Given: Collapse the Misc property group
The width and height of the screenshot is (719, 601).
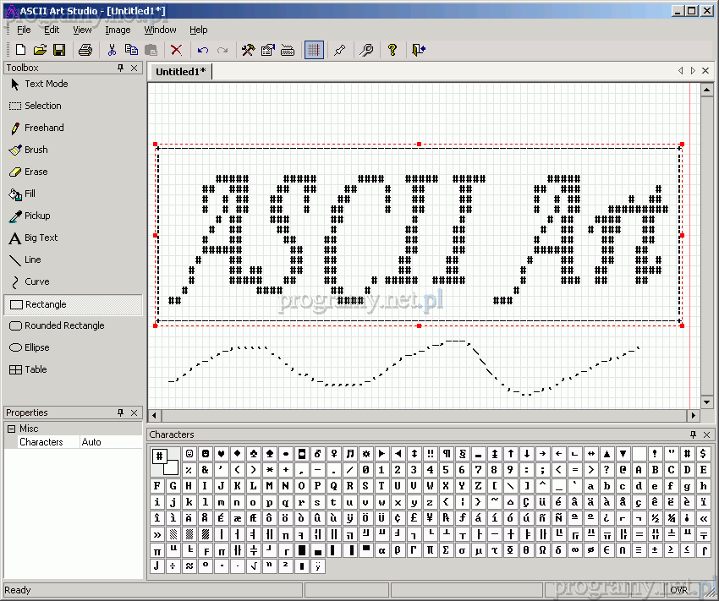Looking at the screenshot, I should pos(12,429).
